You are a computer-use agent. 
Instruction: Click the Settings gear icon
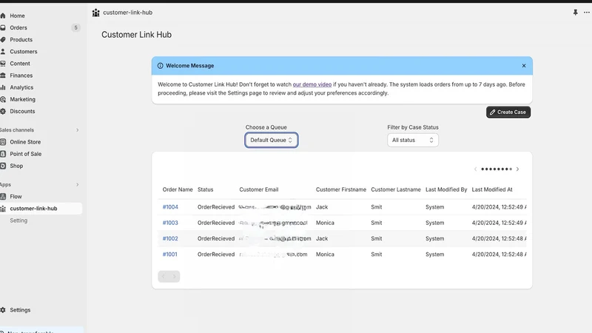click(x=3, y=310)
